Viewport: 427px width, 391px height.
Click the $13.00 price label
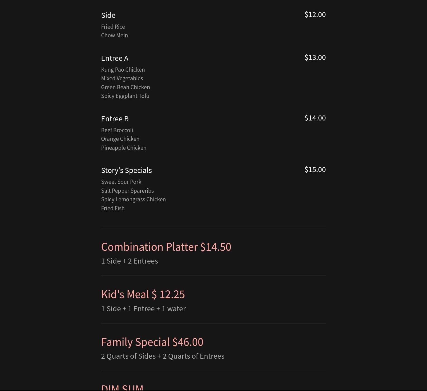315,57
